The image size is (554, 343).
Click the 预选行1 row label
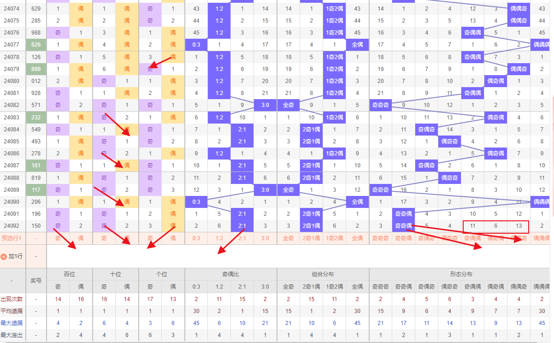12,238
